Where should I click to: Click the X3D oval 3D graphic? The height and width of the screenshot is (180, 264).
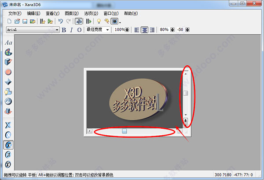(x=139, y=99)
